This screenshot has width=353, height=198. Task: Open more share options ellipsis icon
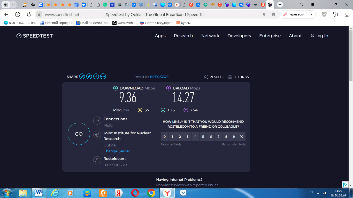pyautogui.click(x=103, y=76)
